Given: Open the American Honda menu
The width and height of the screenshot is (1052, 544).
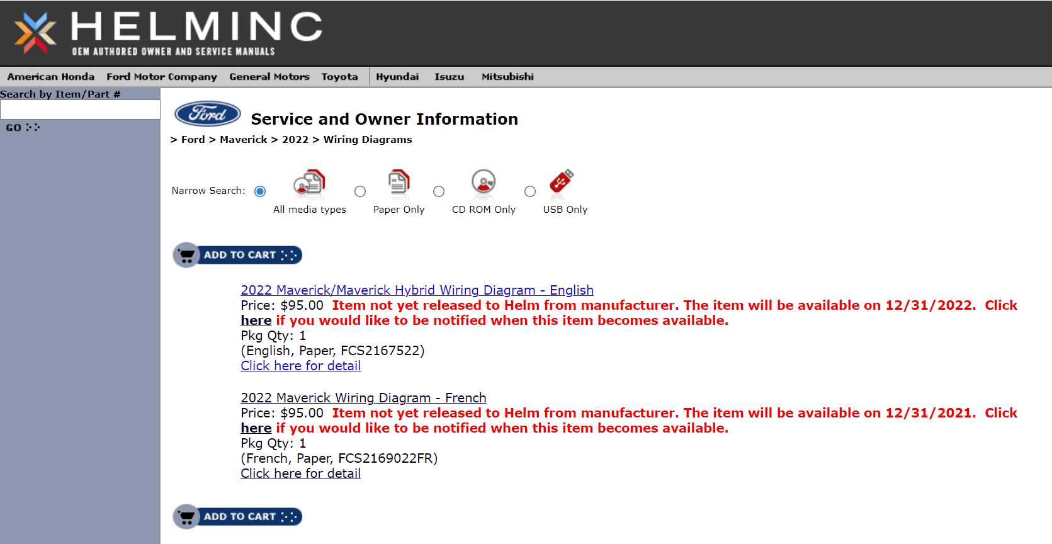Looking at the screenshot, I should tap(51, 77).
